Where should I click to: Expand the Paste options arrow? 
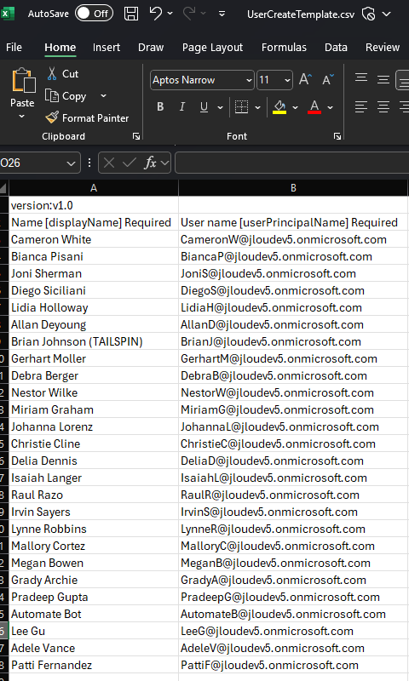[x=22, y=117]
